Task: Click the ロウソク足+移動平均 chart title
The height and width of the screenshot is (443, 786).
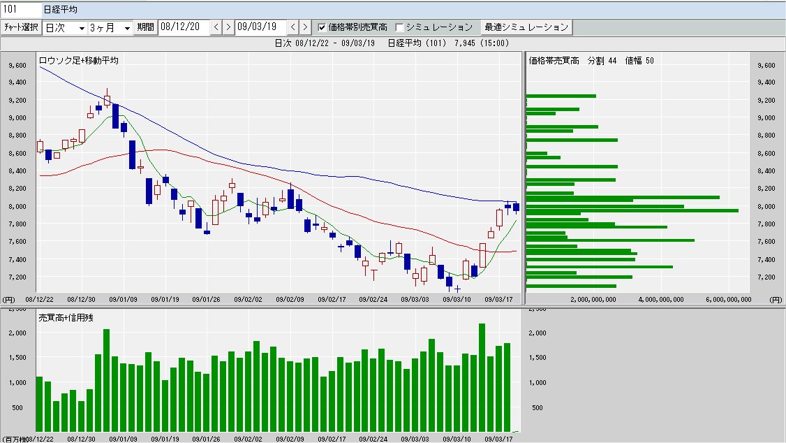Action: point(78,61)
